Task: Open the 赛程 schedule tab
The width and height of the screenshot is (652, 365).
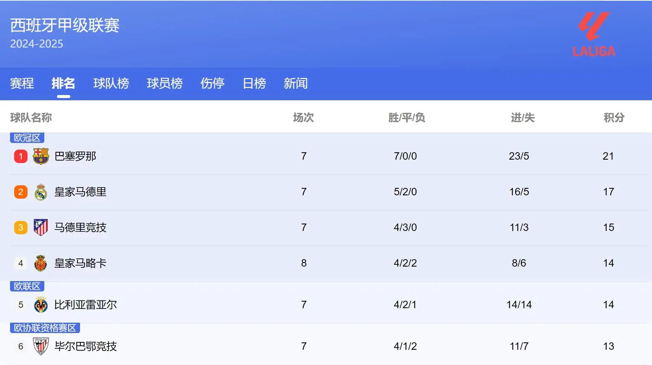Action: pos(22,83)
